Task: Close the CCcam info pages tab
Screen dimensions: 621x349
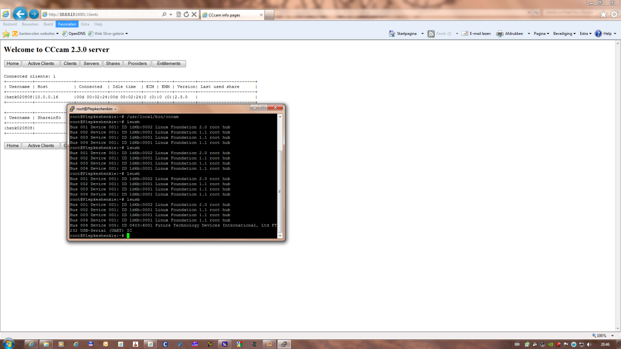Action: [x=261, y=15]
